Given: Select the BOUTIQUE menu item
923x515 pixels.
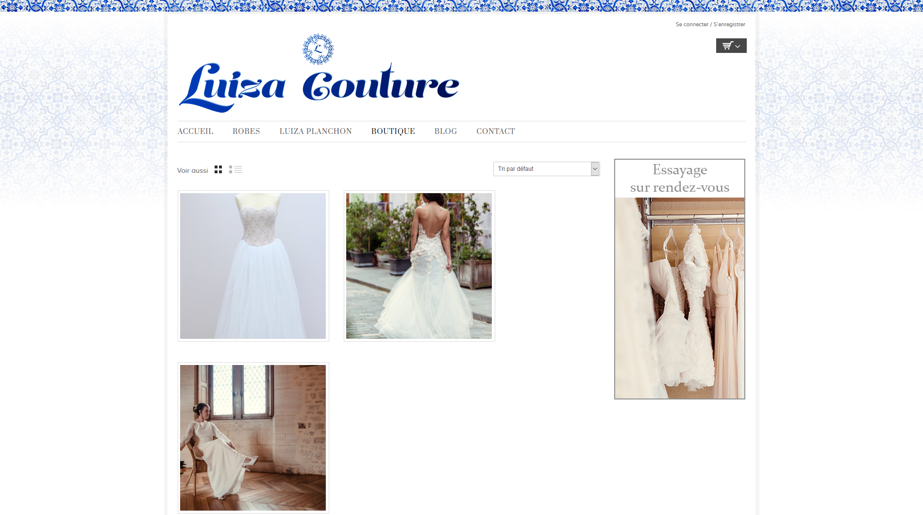Looking at the screenshot, I should [393, 132].
